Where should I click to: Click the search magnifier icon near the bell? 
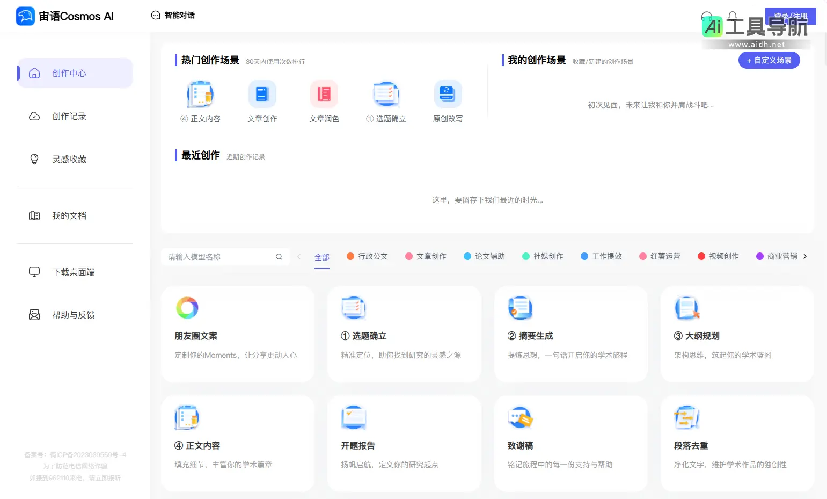[707, 16]
